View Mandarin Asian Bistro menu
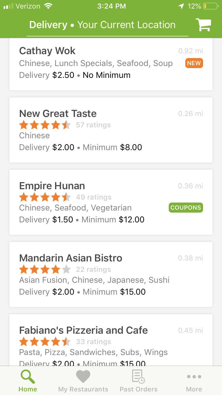 click(x=71, y=258)
